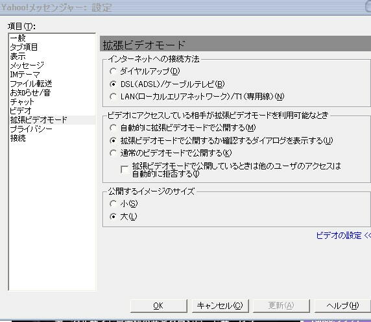Screen dimensions: 371x322
Task: Click the キャンセル button
Action: tap(220, 306)
